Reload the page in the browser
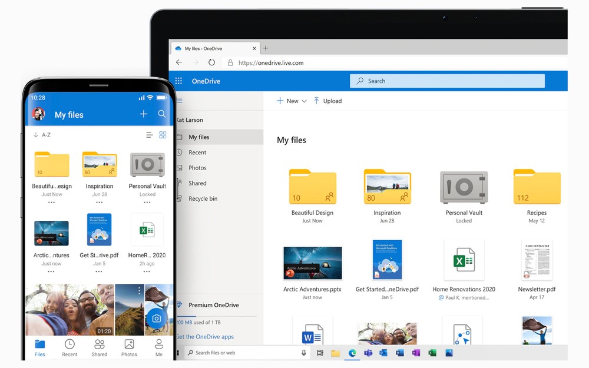Image resolution: width=589 pixels, height=368 pixels. pos(212,62)
